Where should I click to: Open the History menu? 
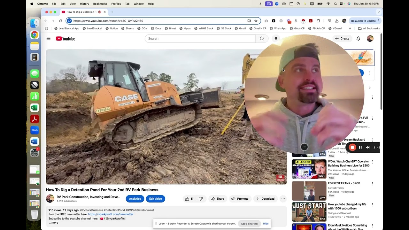(x=84, y=4)
